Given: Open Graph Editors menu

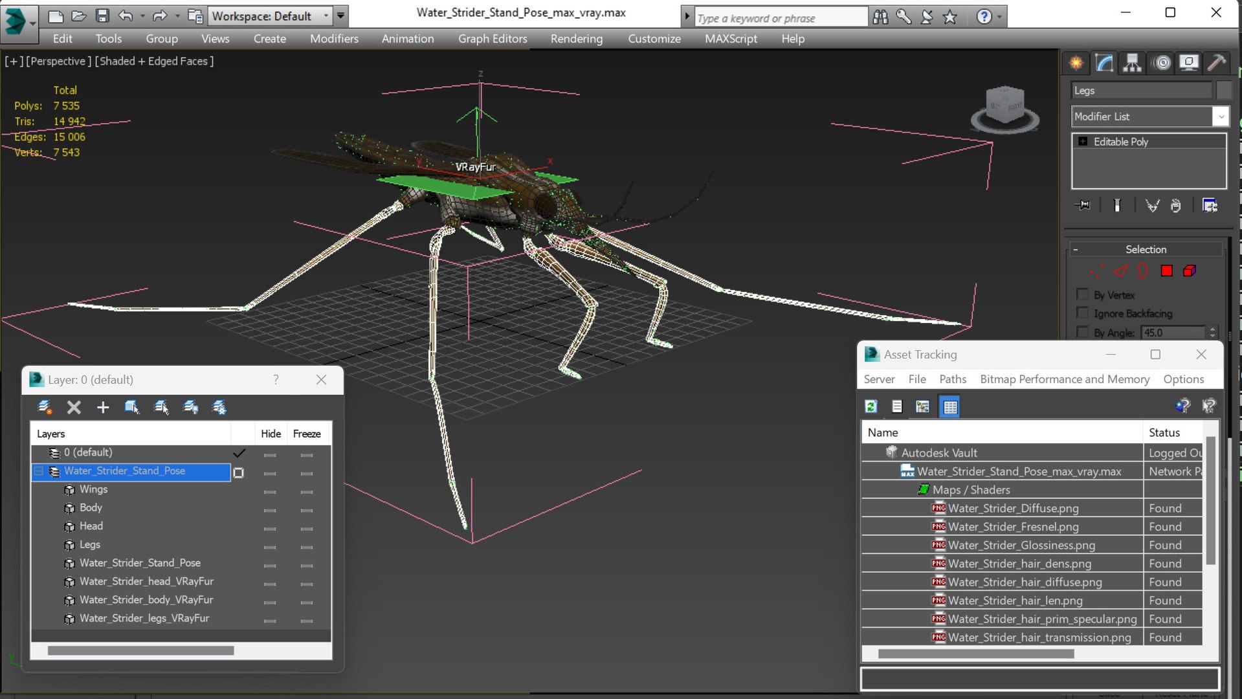Looking at the screenshot, I should pyautogui.click(x=493, y=39).
